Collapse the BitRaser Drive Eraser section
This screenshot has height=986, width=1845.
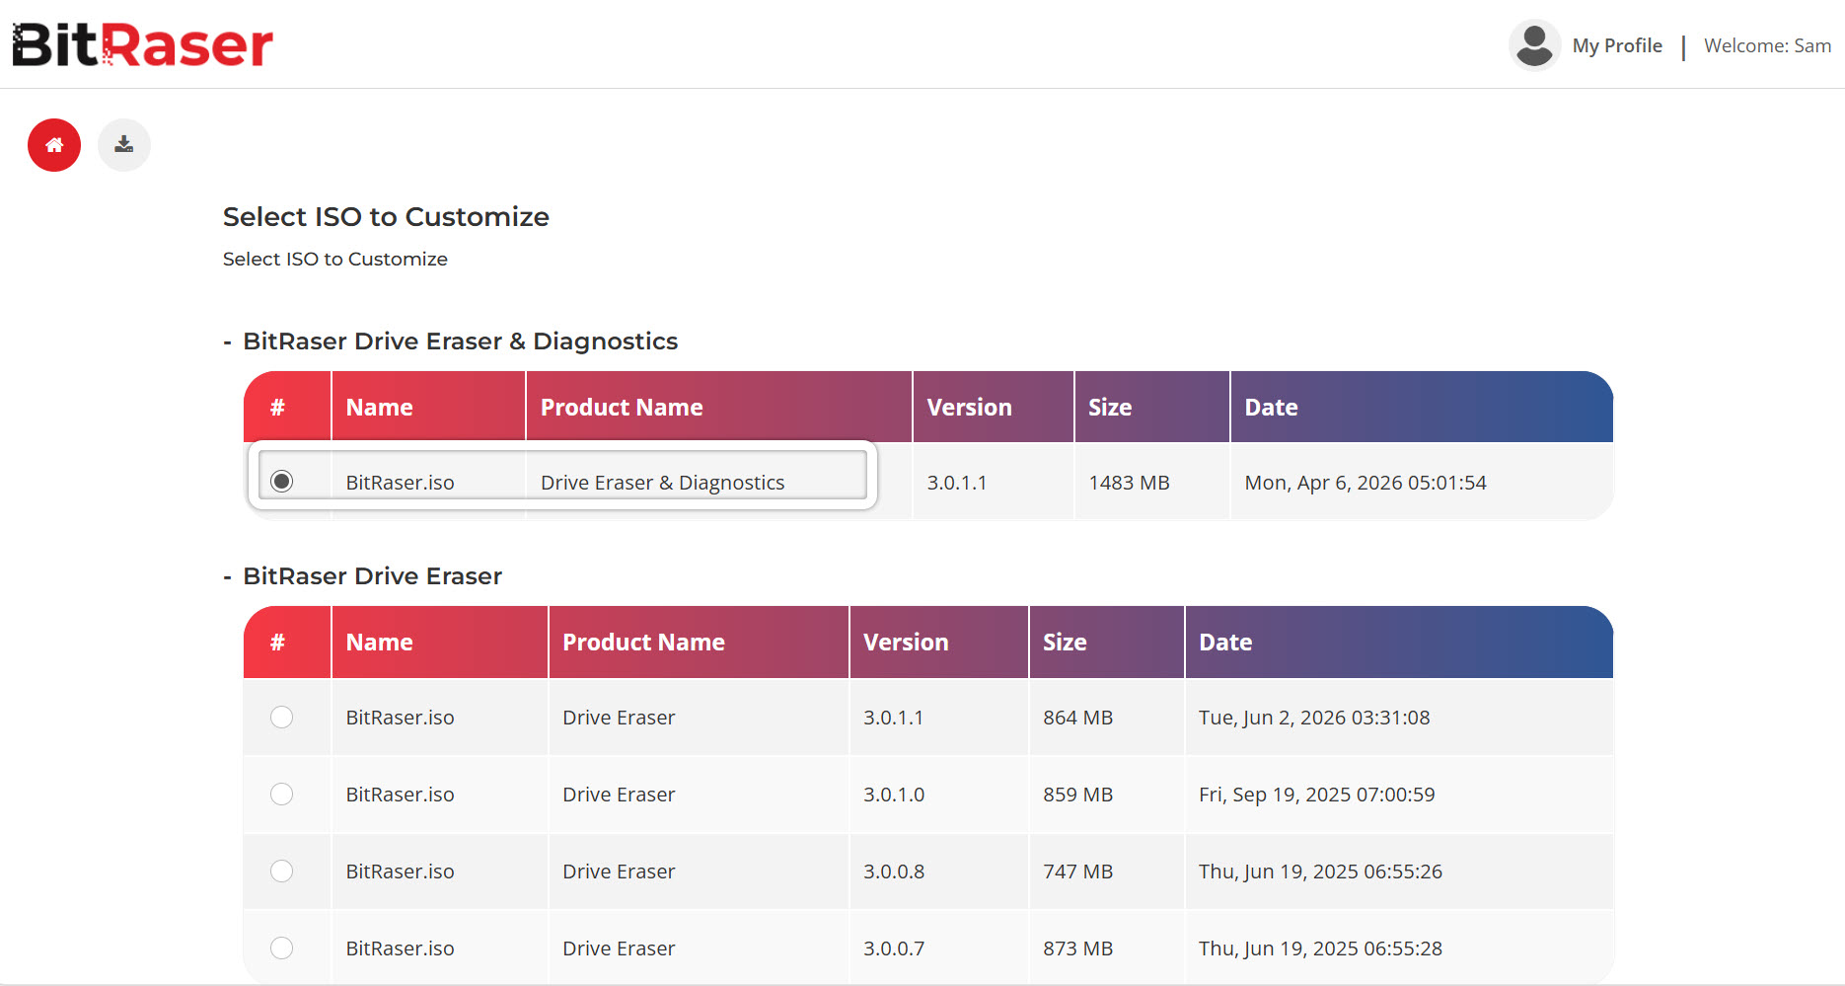pos(227,576)
